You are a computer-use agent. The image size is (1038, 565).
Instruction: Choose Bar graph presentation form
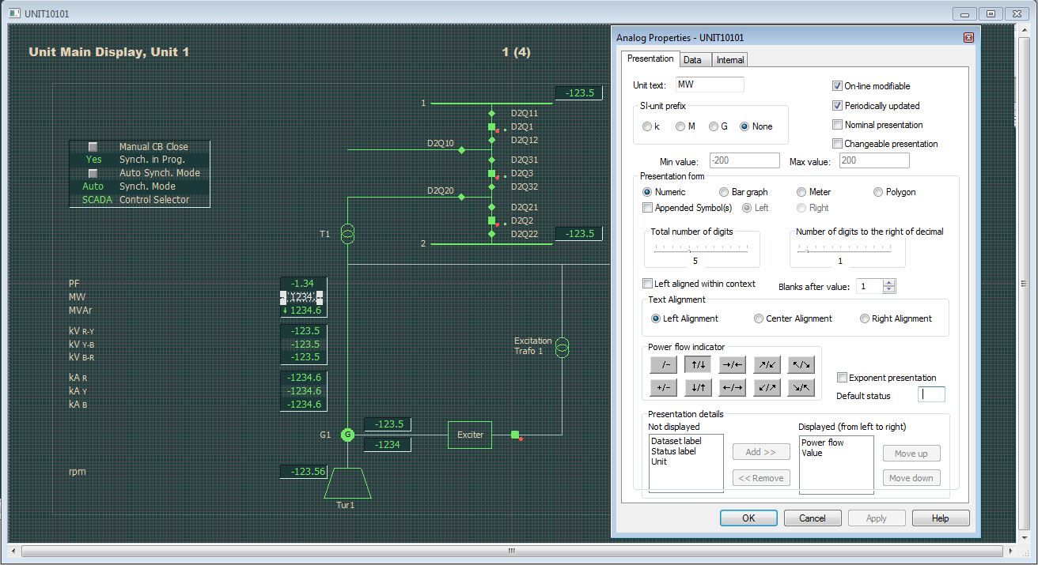724,192
